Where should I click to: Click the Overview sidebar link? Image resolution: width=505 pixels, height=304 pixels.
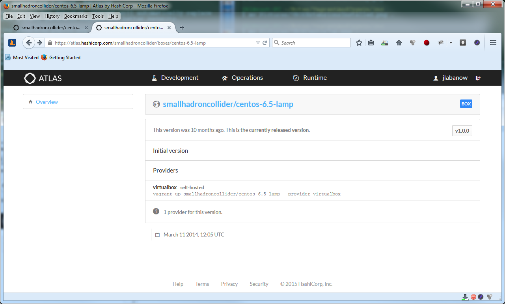point(47,102)
